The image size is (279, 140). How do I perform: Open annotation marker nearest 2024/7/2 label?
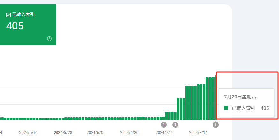[164, 125]
